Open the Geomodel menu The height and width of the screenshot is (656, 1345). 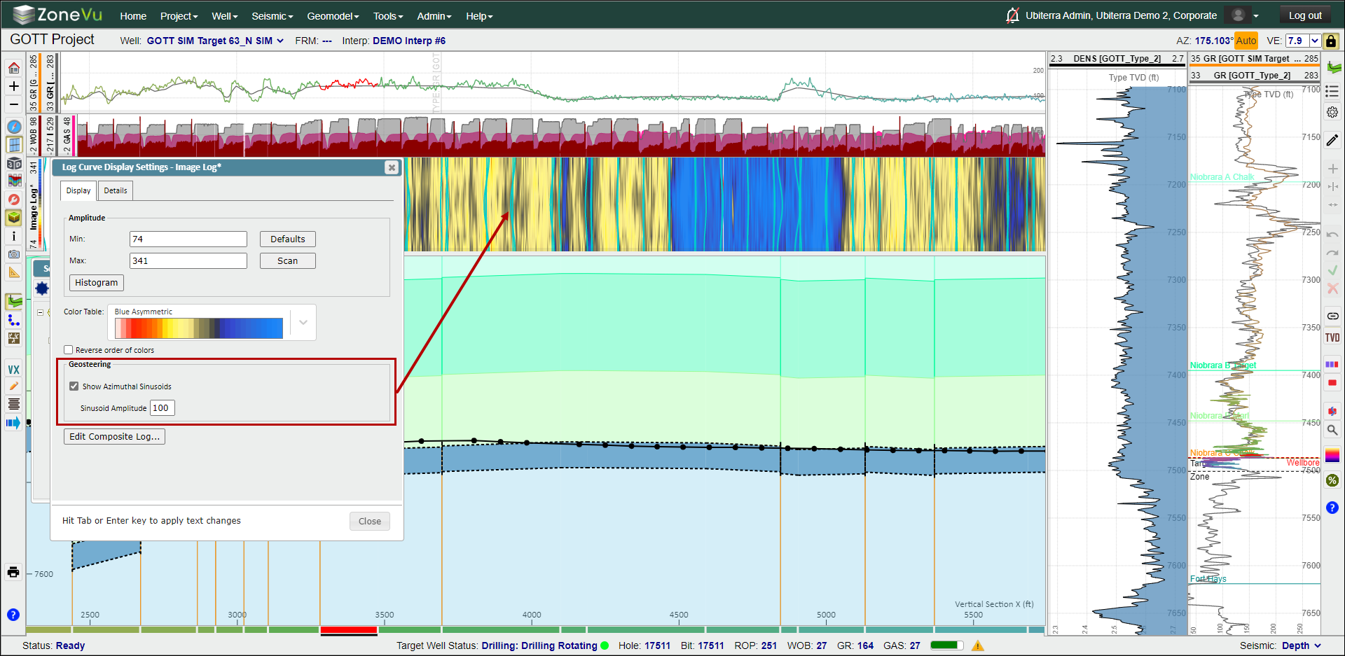[x=333, y=16]
